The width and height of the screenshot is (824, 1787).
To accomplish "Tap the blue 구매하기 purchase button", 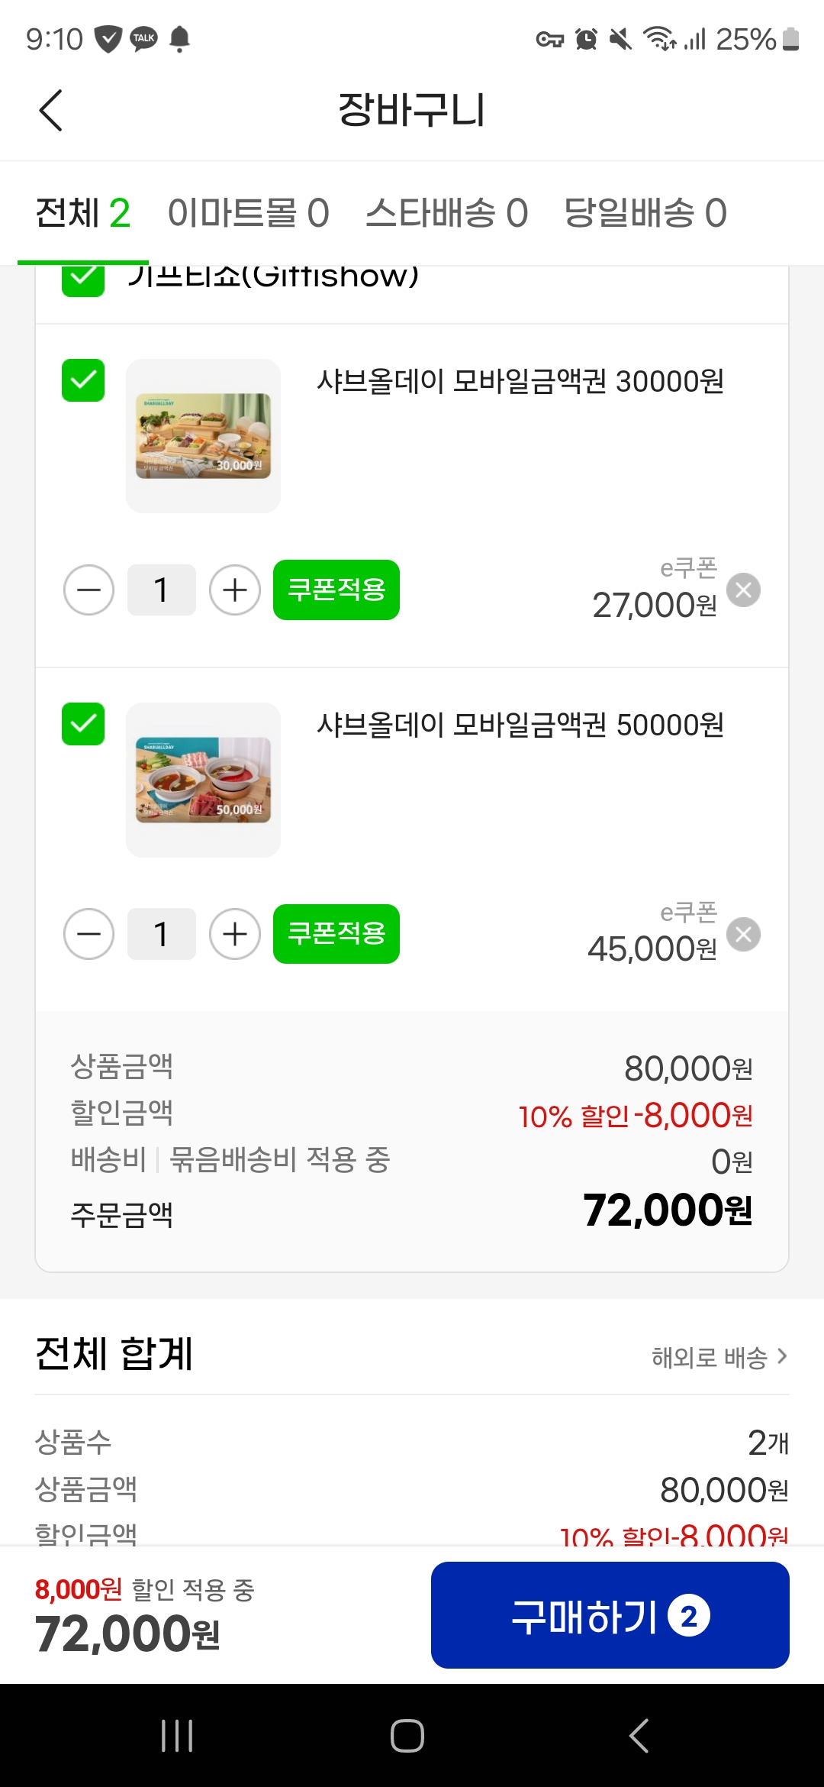I will (610, 1615).
